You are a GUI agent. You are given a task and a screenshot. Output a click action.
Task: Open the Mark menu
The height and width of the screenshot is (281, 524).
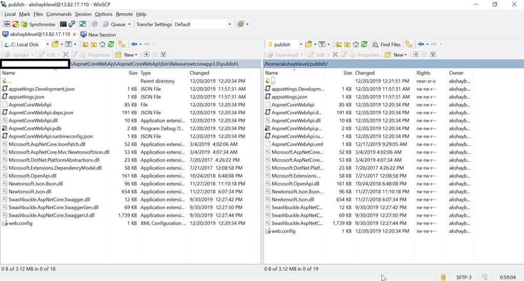(x=25, y=14)
